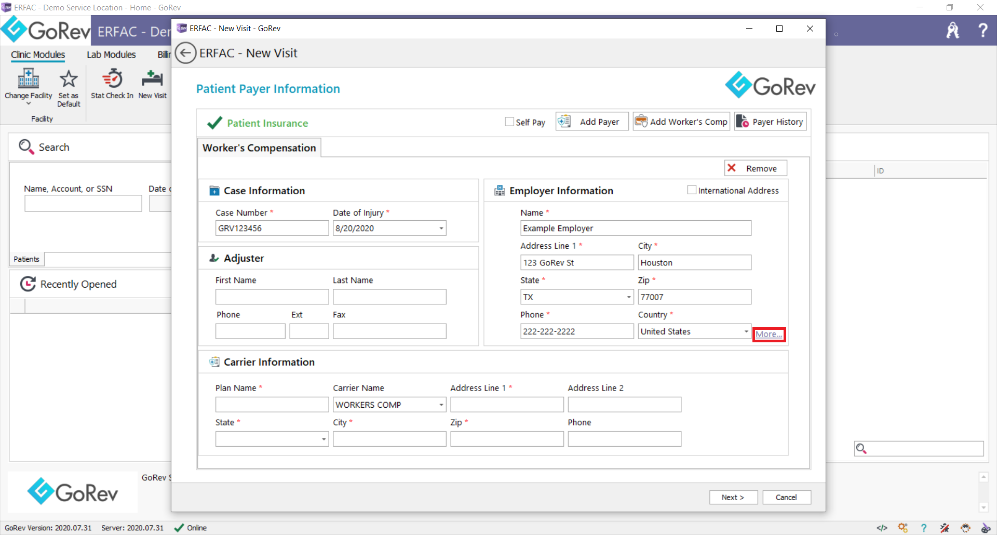Open Payer History

click(x=770, y=122)
